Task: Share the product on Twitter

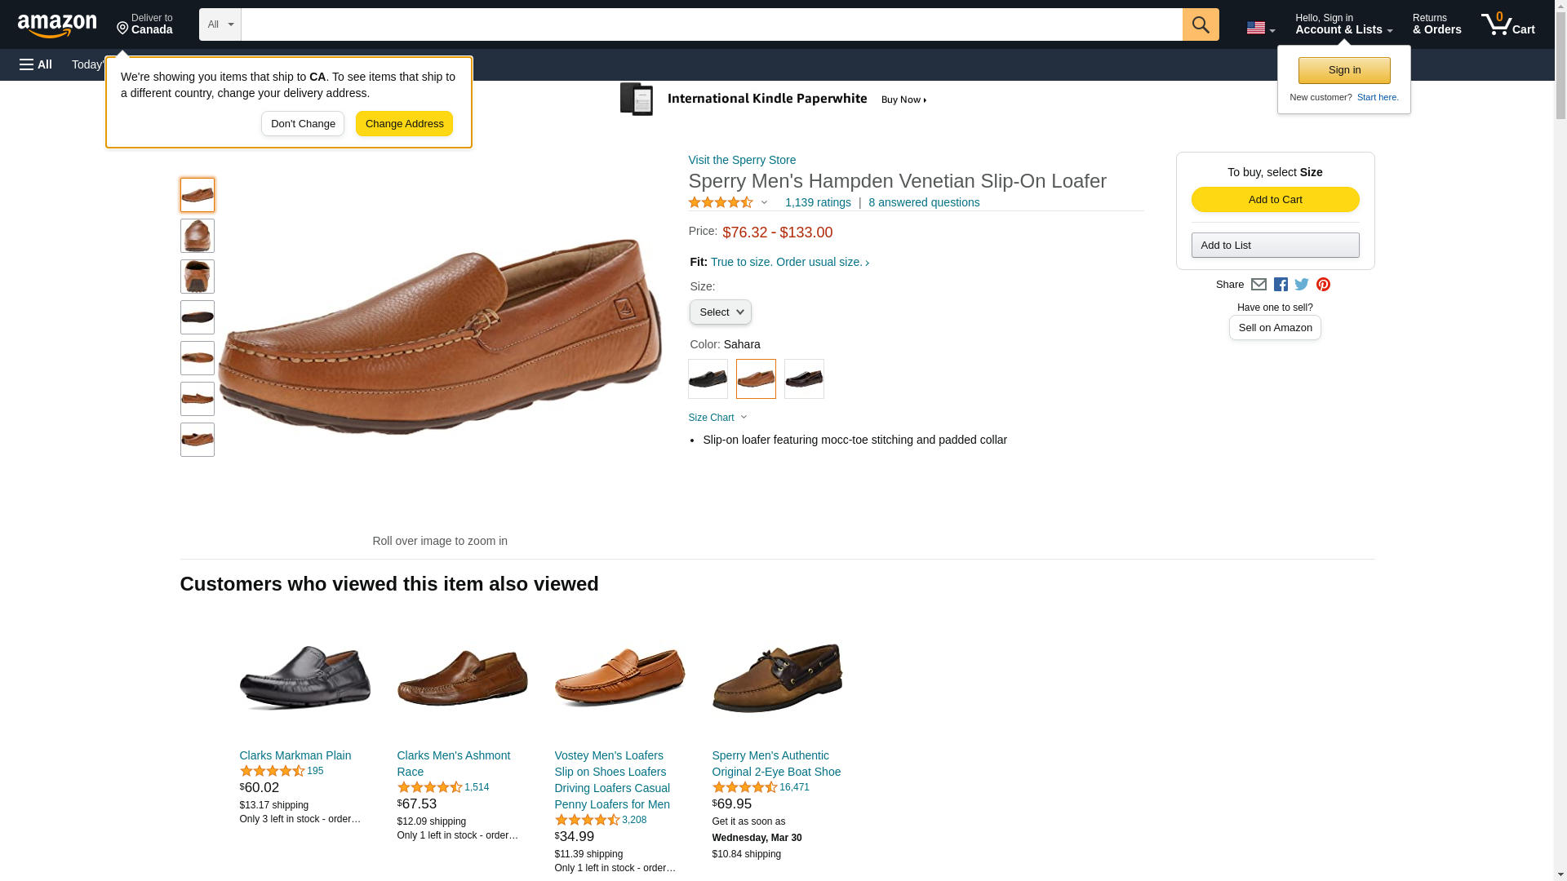Action: (x=1301, y=285)
